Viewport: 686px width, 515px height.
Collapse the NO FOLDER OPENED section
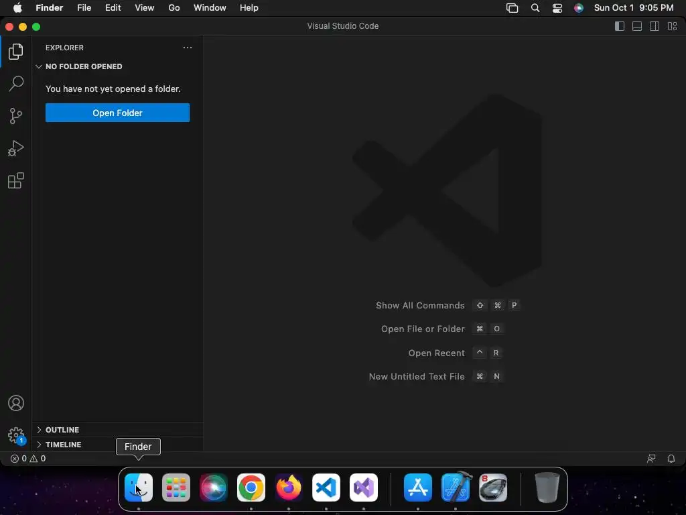click(117, 66)
